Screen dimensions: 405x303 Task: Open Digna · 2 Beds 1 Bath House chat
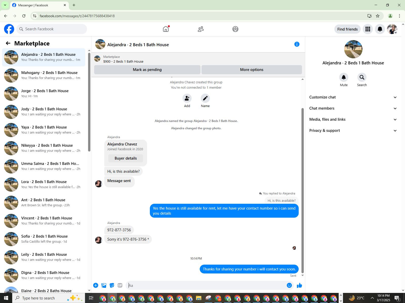point(44,275)
